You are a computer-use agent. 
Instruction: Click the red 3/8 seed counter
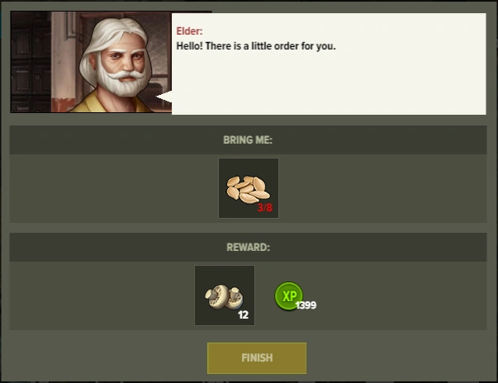point(264,207)
